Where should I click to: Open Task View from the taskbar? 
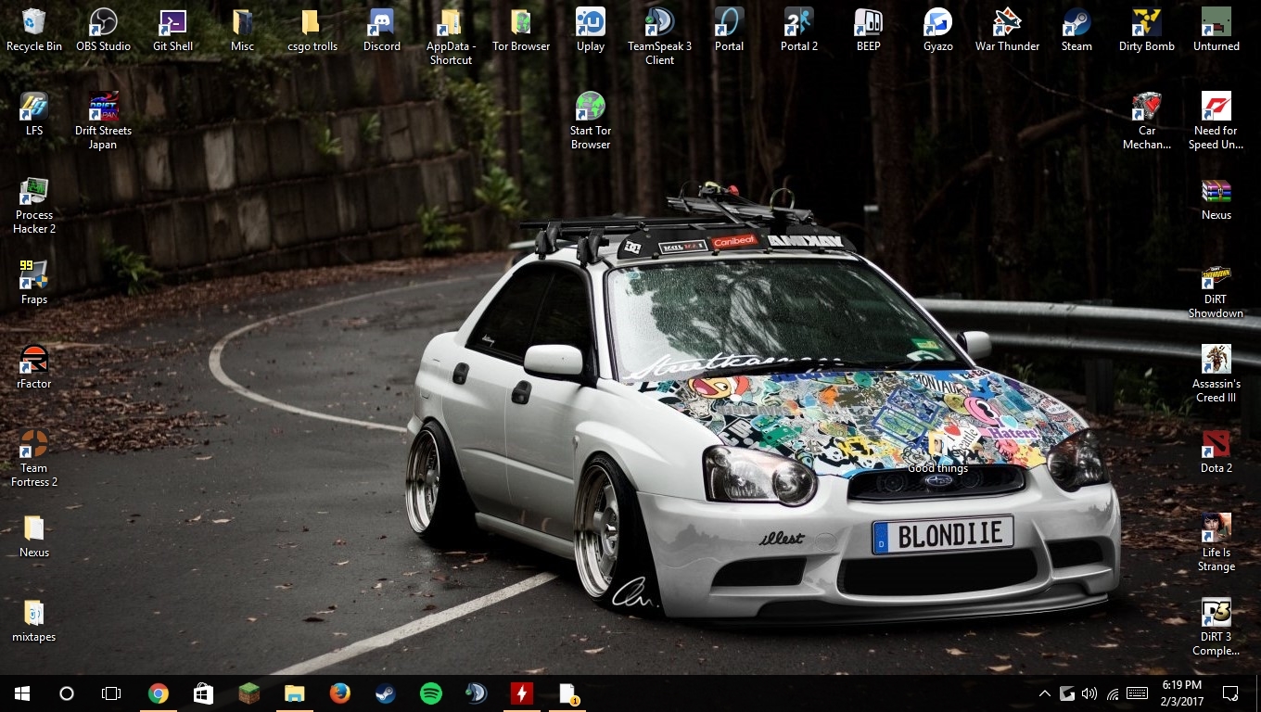click(x=111, y=693)
